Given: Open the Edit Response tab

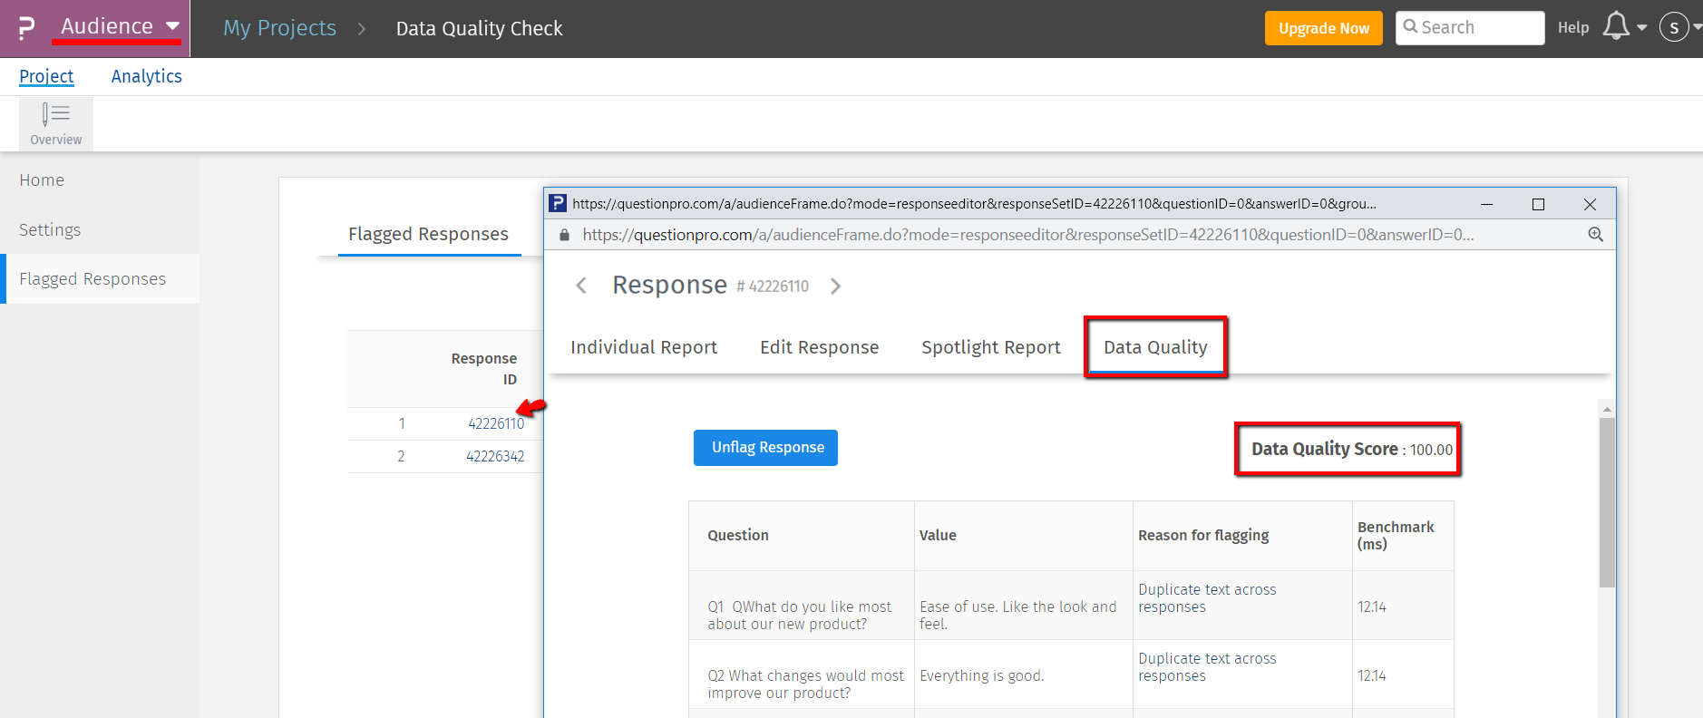Looking at the screenshot, I should tap(819, 347).
